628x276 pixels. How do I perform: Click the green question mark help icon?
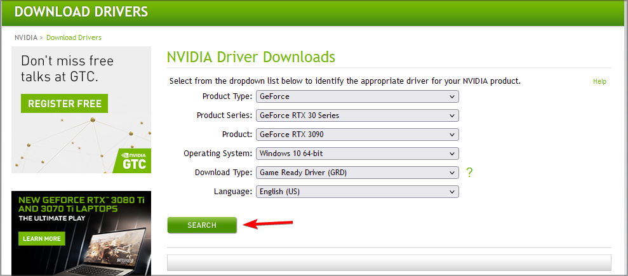tap(469, 173)
